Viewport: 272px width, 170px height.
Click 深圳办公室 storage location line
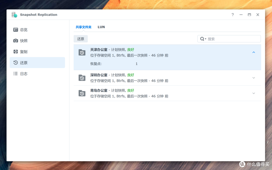[129, 81]
